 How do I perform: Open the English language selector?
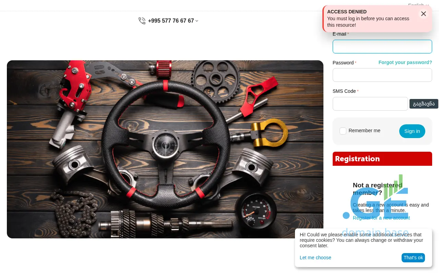pyautogui.click(x=418, y=5)
